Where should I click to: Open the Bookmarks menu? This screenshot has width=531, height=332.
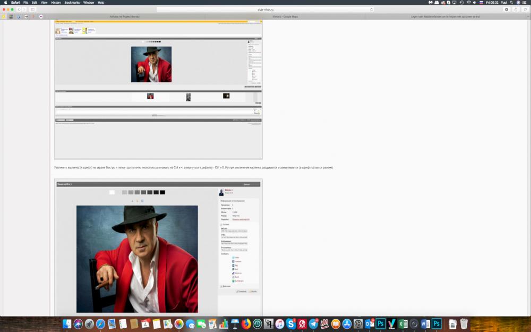tap(72, 2)
